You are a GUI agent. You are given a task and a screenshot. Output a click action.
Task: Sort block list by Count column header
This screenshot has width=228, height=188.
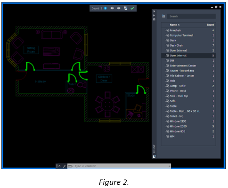pyautogui.click(x=210, y=25)
